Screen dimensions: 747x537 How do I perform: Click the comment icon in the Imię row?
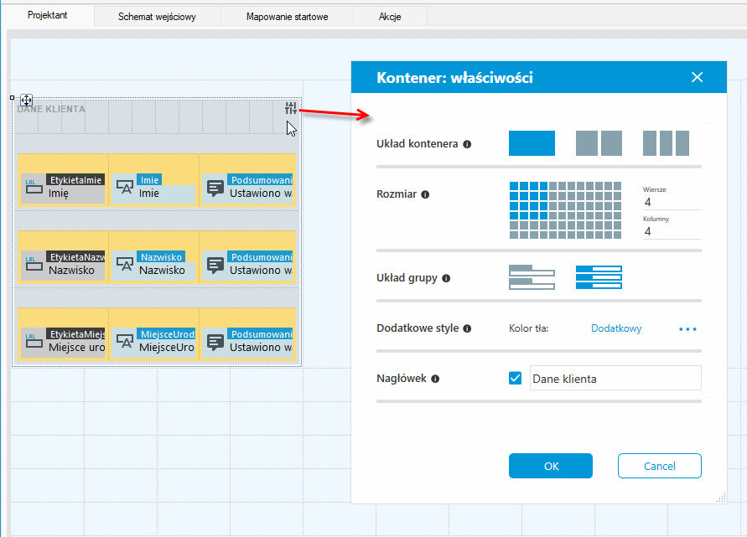click(215, 188)
